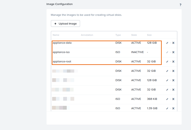
Task: Edit the appliance-root image with pencil icon
Action: (167, 62)
